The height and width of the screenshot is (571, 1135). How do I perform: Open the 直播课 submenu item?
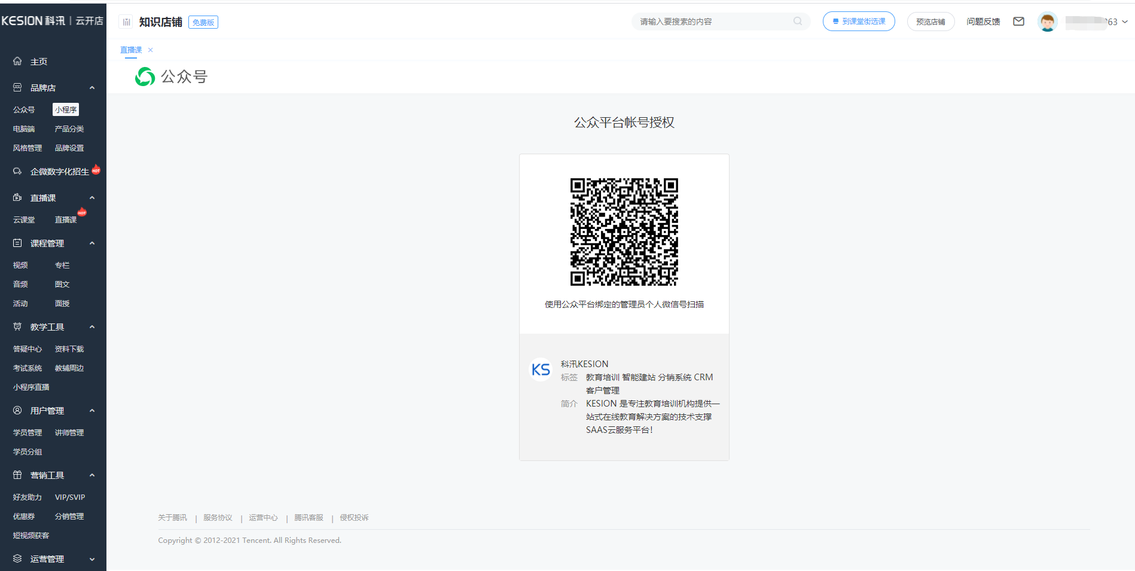(66, 219)
